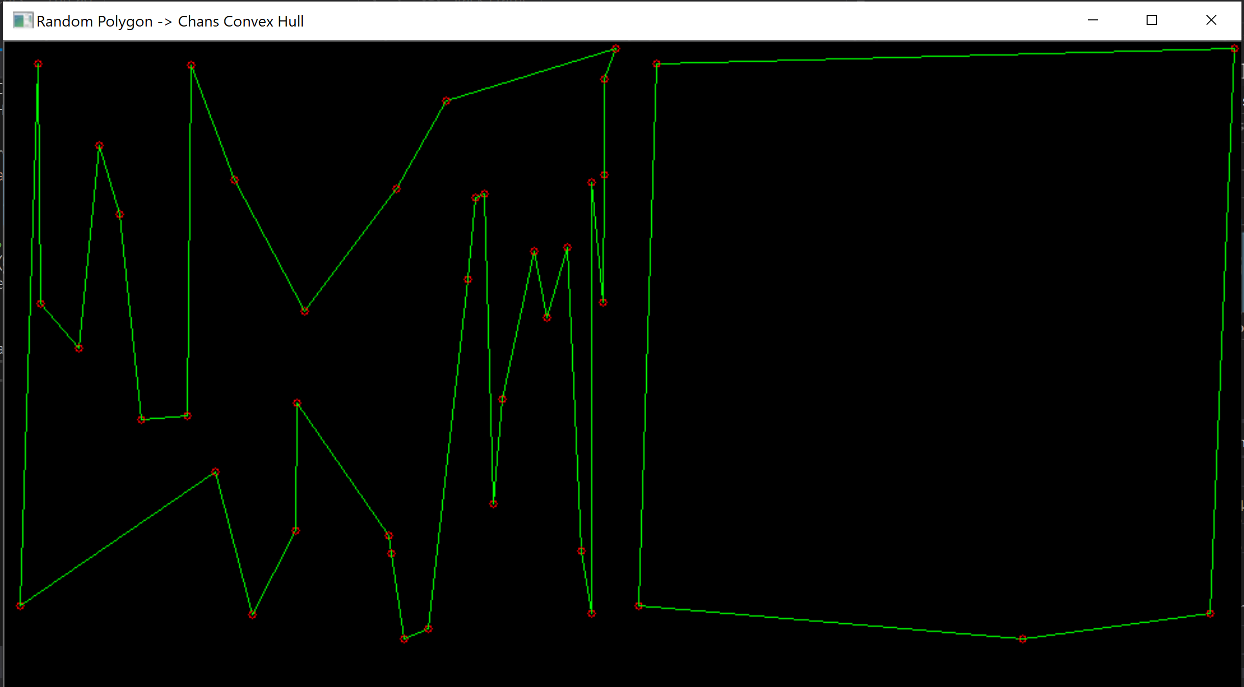
Task: Click peak vertex of the lower-left triangle shape
Action: pos(215,472)
